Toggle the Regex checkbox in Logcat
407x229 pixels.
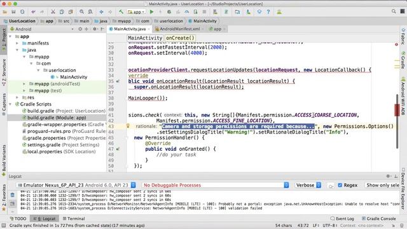click(x=340, y=185)
